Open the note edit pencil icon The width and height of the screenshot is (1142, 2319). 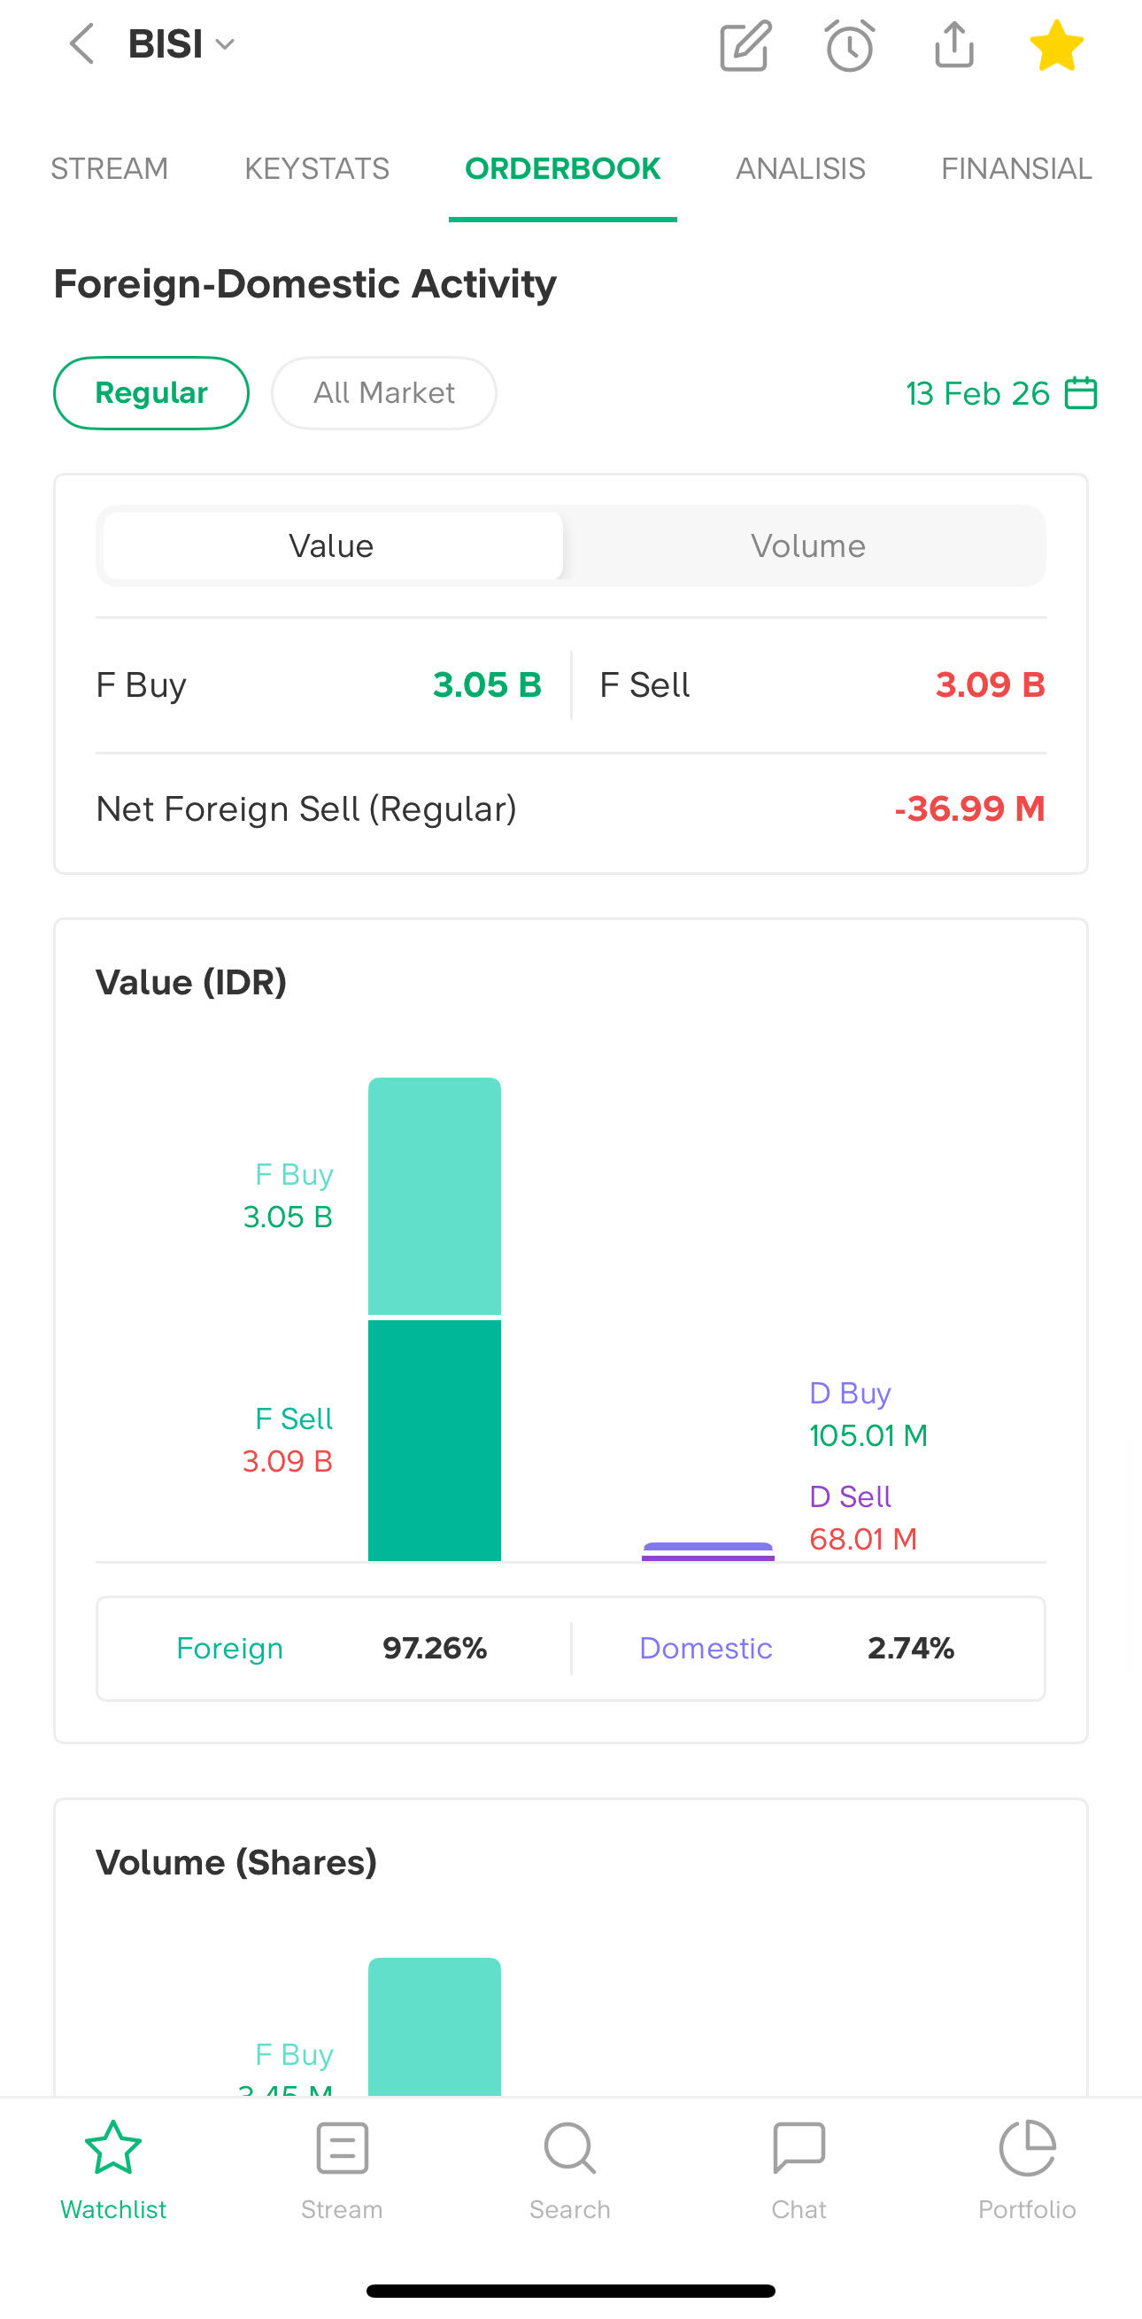745,45
